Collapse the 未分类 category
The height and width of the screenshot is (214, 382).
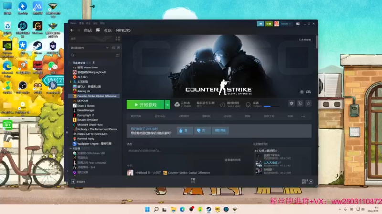pyautogui.click(x=71, y=148)
